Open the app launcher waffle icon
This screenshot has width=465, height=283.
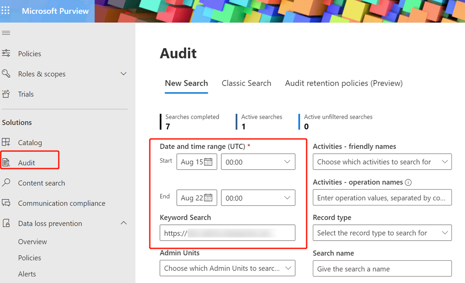pos(5,11)
